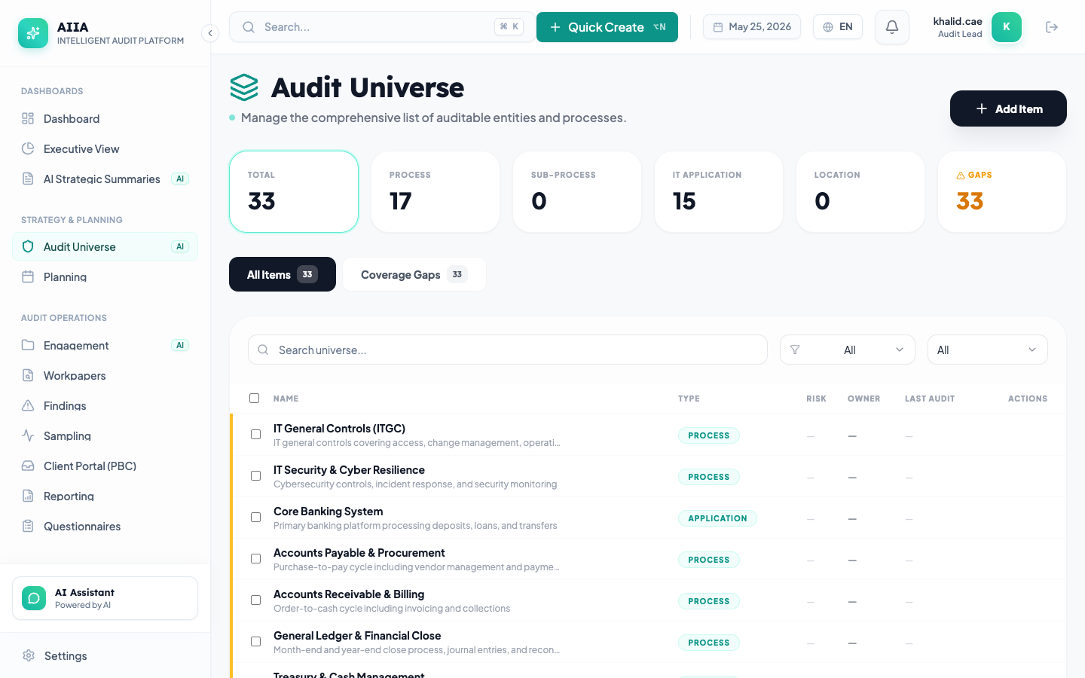Click PROCESS badge for IT General Controls

709,435
